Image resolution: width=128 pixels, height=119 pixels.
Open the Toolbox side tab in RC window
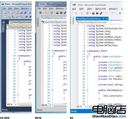(73, 20)
